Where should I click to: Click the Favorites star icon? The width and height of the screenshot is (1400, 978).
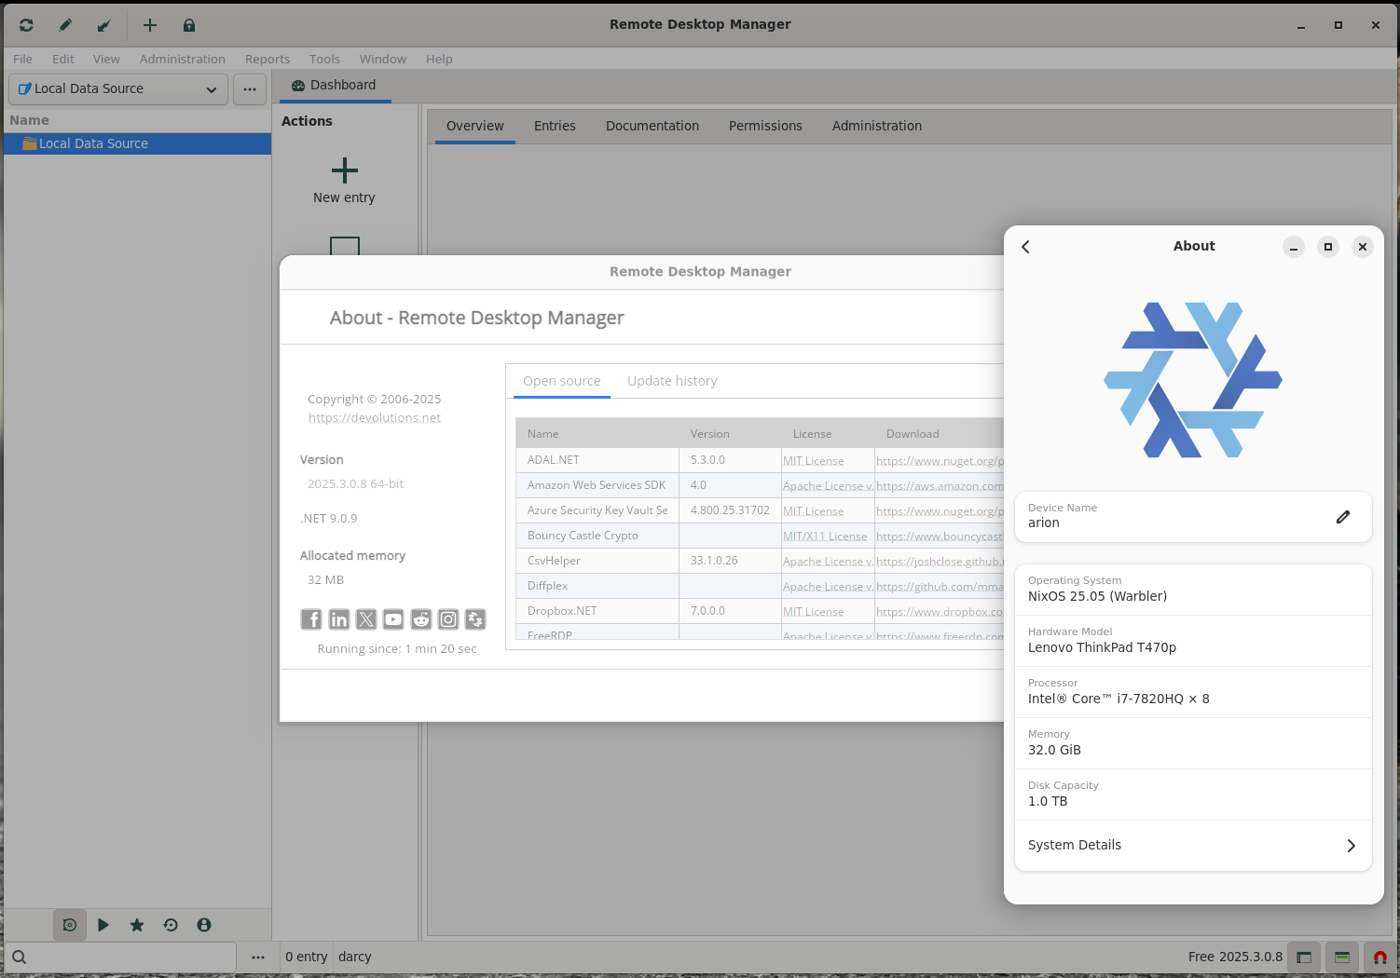[x=137, y=925]
